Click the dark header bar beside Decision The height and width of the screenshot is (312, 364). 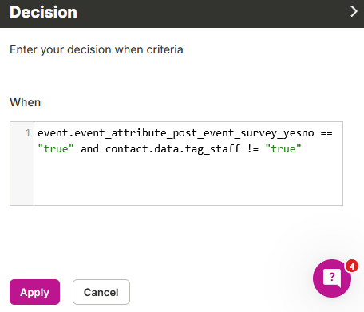pyautogui.click(x=213, y=12)
